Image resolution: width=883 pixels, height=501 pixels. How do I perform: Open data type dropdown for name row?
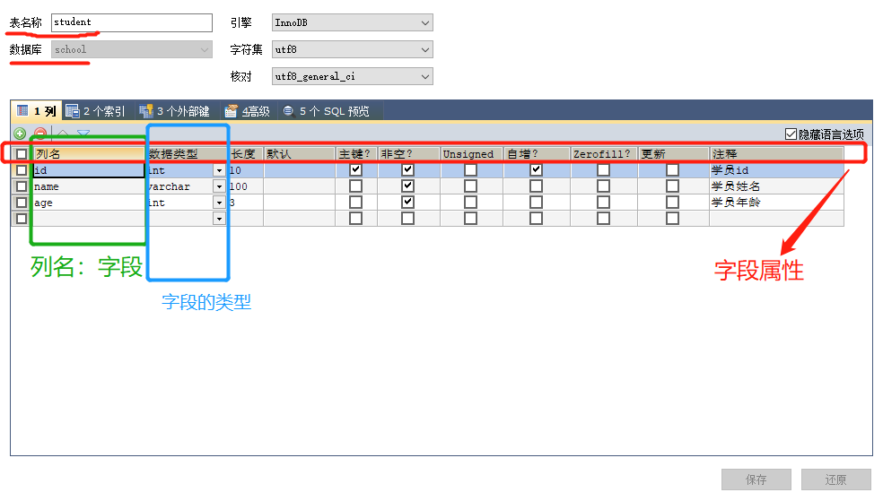click(220, 186)
